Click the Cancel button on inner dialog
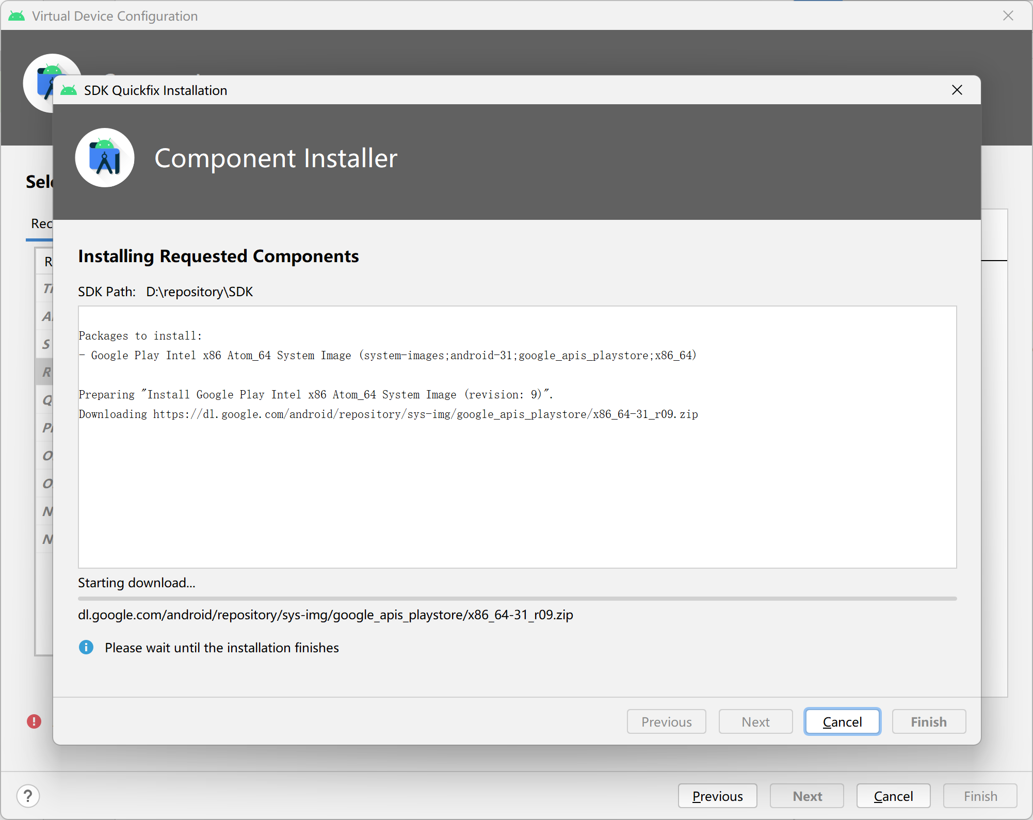 click(840, 722)
